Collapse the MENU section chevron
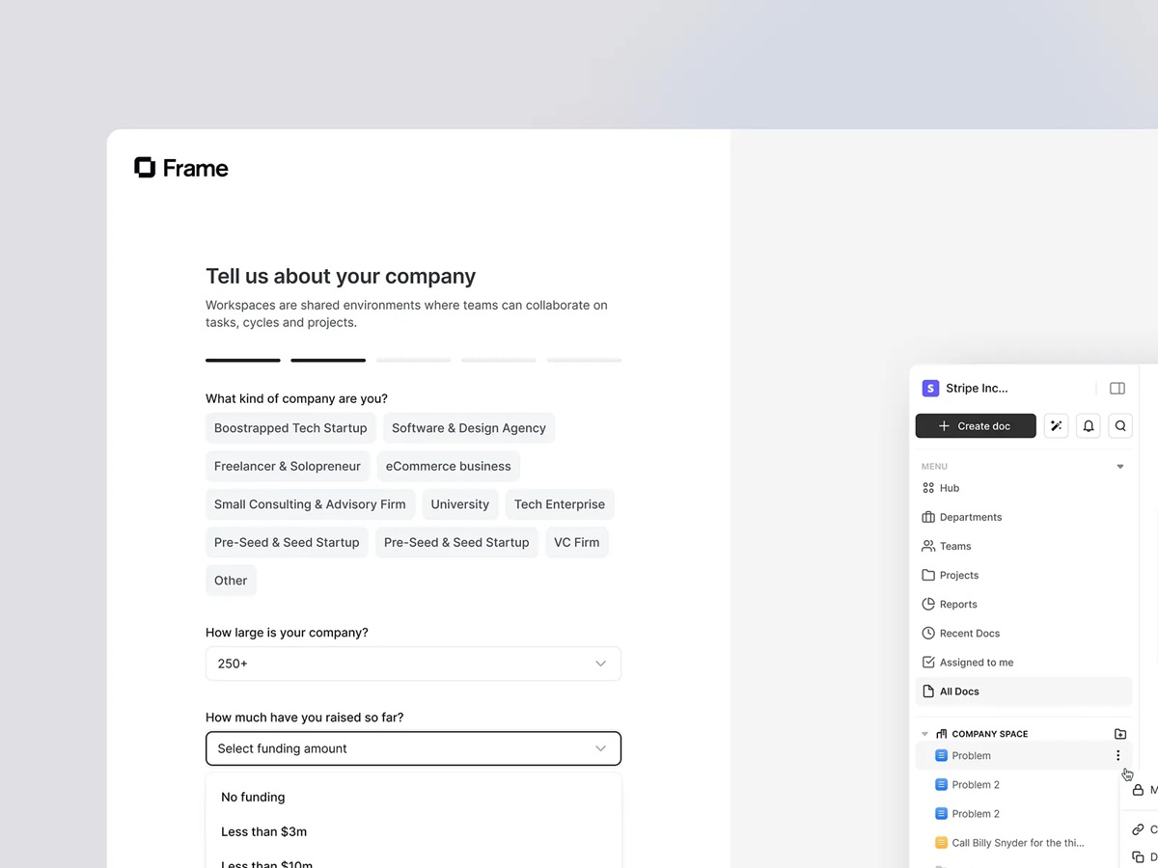1158x868 pixels. click(1119, 466)
